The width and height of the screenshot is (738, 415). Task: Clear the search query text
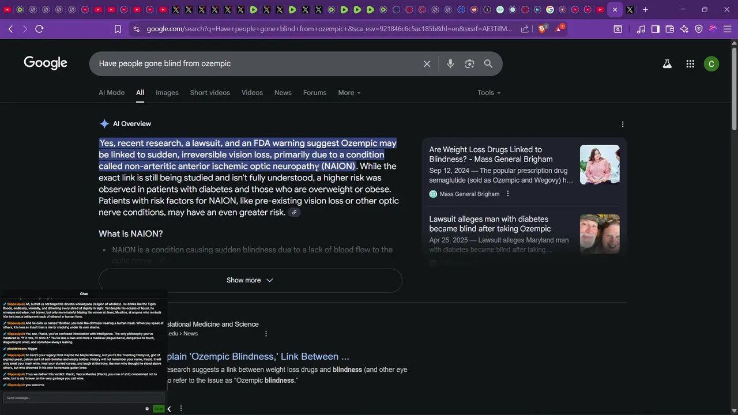[x=427, y=64]
